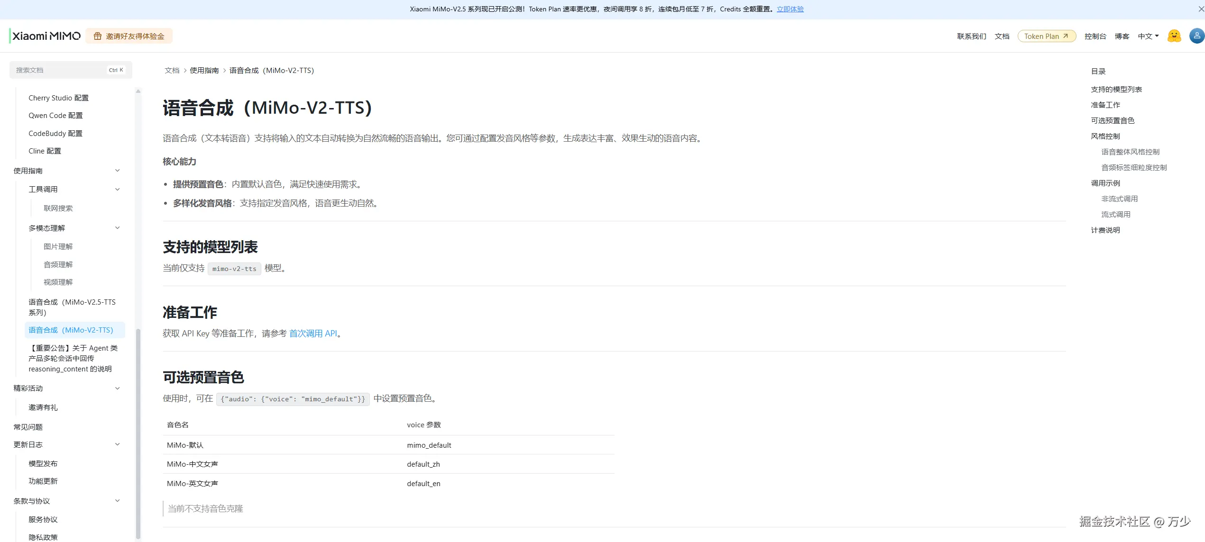Screen dimensions: 1205x542
Task: Jump to 可选预置音色 in table of contents
Action: click(1113, 121)
